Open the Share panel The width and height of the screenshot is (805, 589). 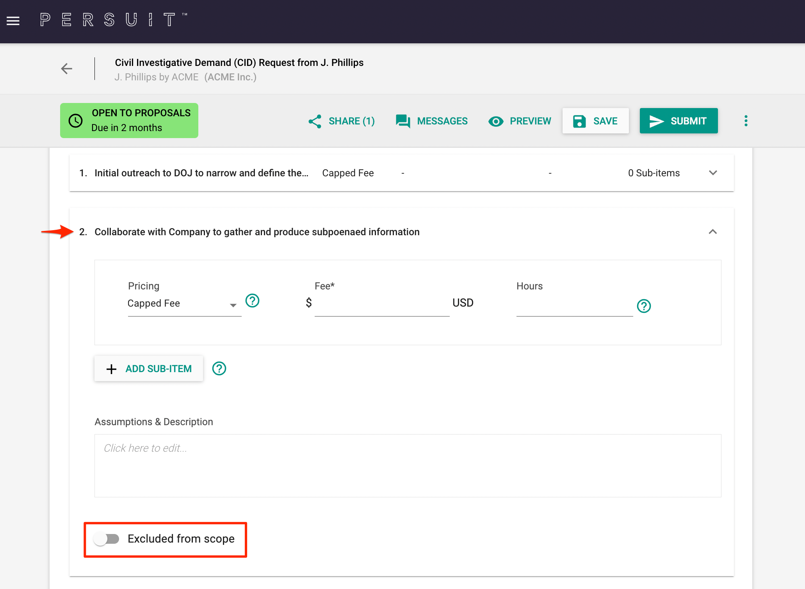click(x=341, y=121)
